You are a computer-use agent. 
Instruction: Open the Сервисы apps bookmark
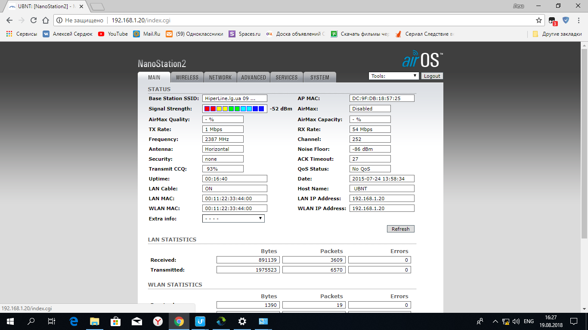click(x=22, y=34)
